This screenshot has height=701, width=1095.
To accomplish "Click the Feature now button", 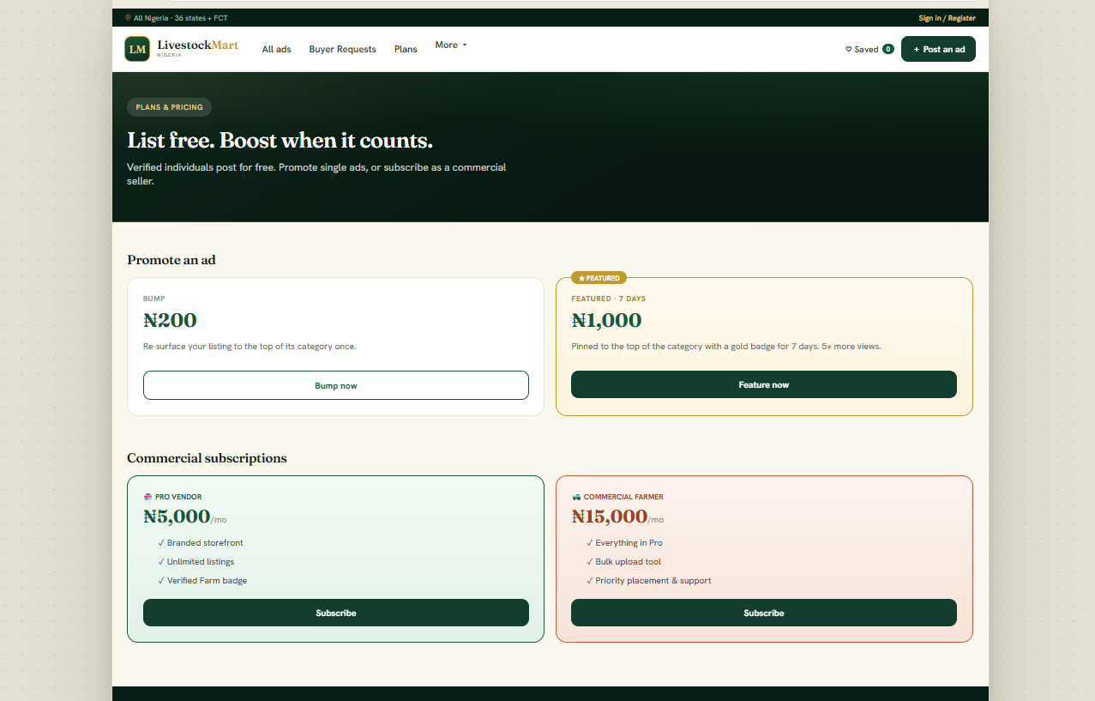I will pyautogui.click(x=764, y=384).
